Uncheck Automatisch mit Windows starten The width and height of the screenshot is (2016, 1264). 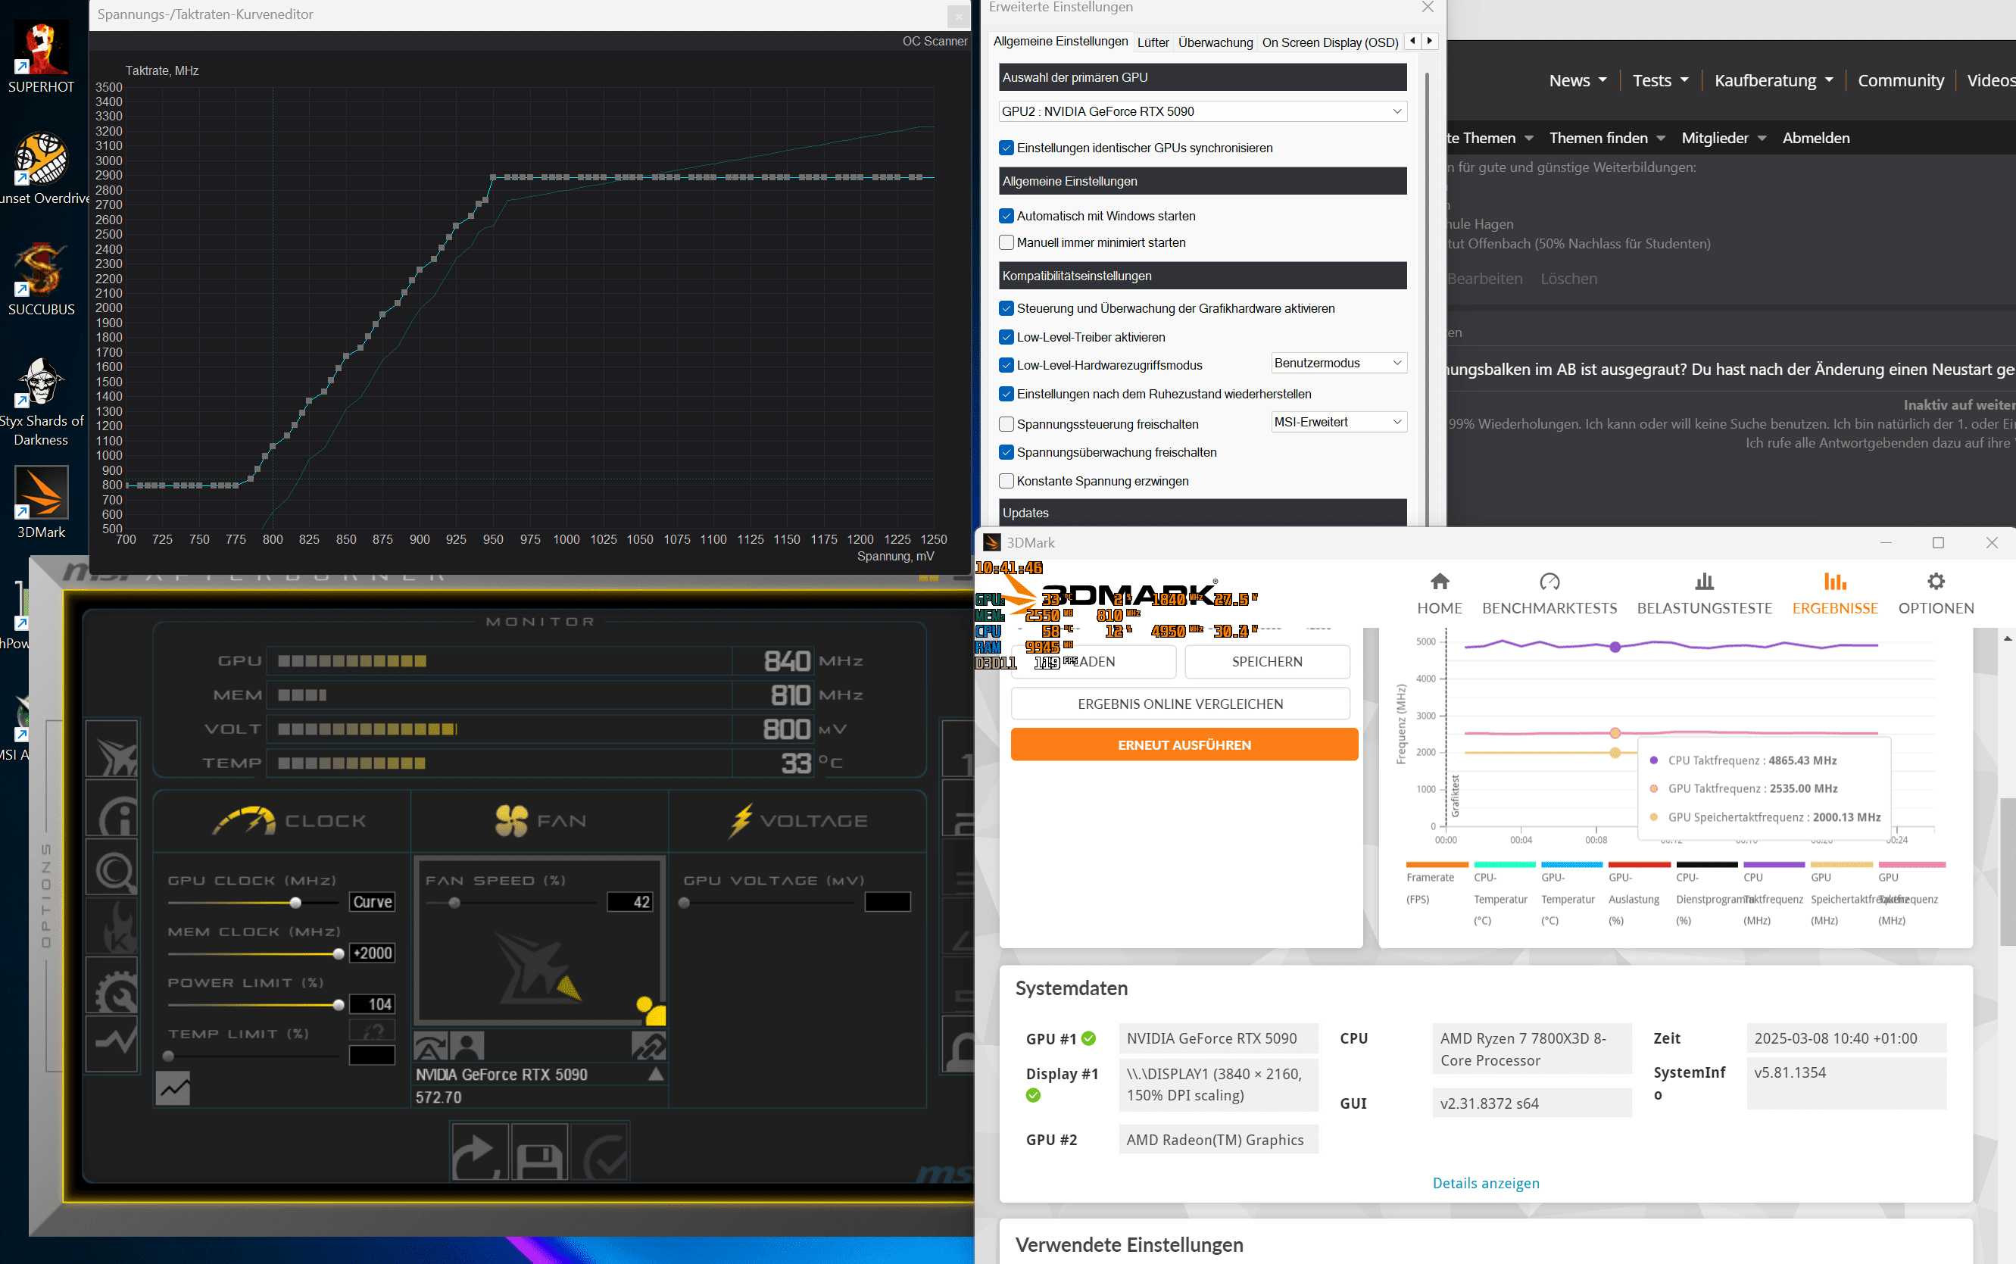click(x=1006, y=217)
